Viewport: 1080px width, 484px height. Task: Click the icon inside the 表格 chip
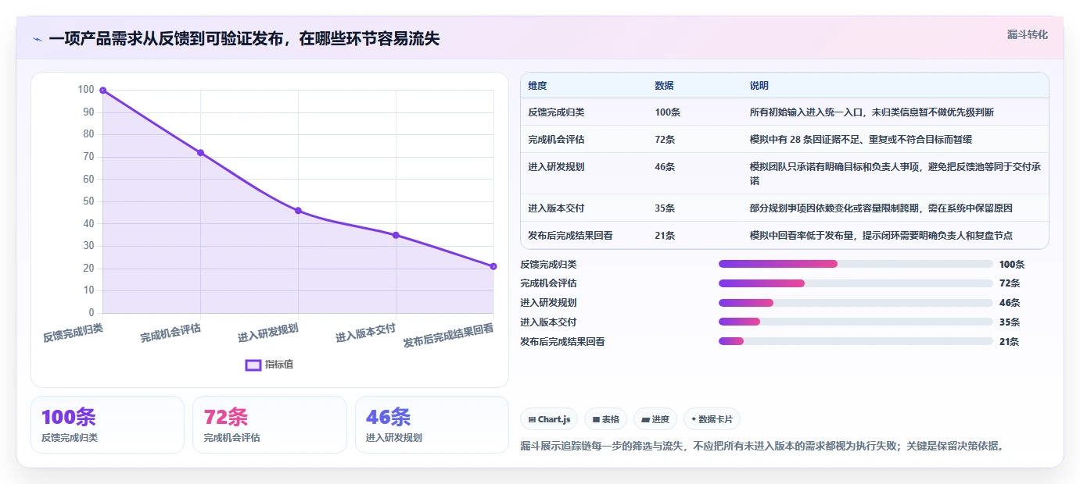coord(596,420)
